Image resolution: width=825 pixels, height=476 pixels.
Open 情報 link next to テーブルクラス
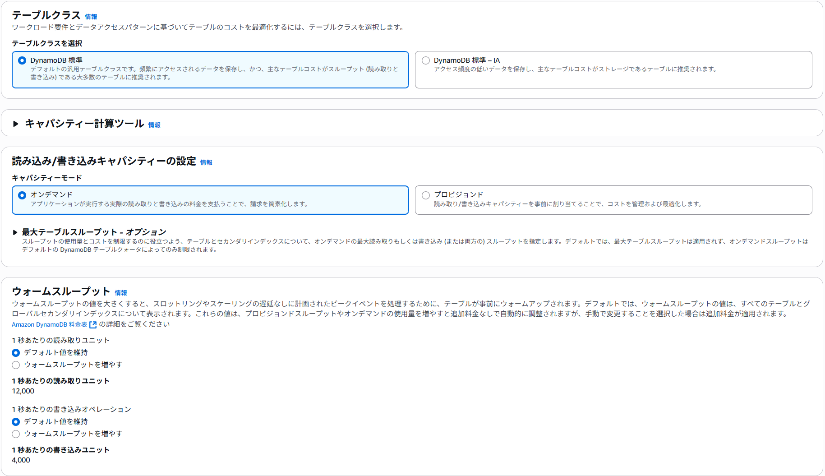point(91,17)
